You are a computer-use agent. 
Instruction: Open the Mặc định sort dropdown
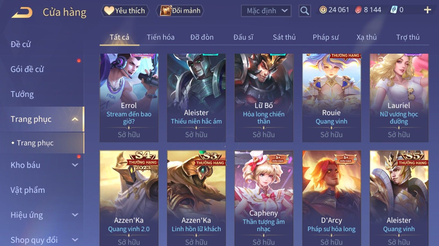coord(266,11)
